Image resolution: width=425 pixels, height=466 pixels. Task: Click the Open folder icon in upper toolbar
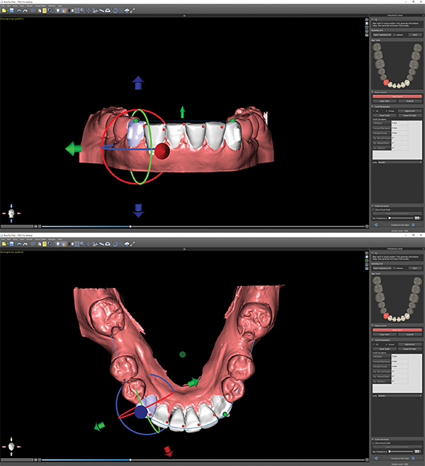point(4,11)
